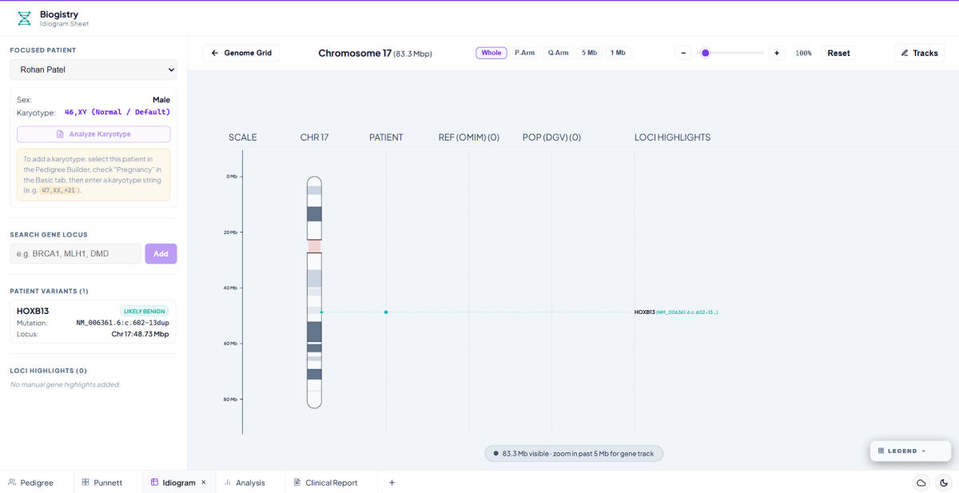Switch to Q-Arm view

click(558, 53)
